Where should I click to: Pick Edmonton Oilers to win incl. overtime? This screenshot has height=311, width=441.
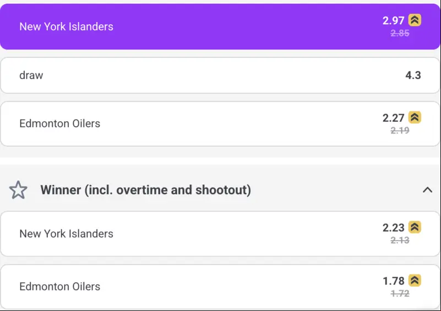click(220, 287)
